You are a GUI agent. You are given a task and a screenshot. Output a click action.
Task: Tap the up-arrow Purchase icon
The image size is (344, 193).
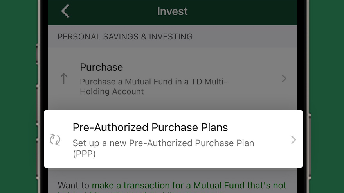64,79
